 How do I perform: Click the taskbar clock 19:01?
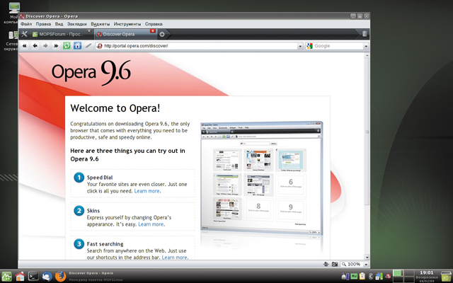point(427,272)
